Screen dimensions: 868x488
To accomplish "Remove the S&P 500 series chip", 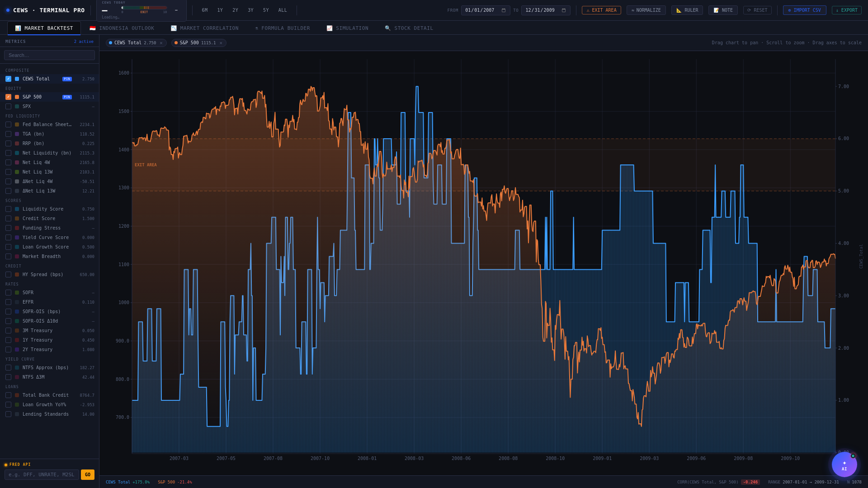I will (x=221, y=43).
